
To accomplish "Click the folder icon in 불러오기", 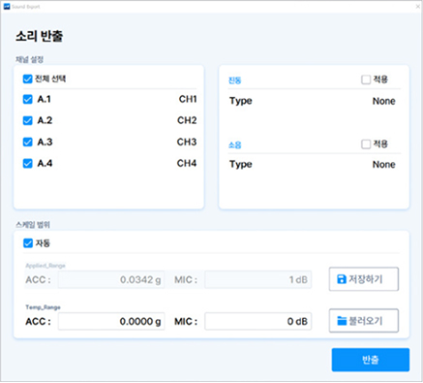I will tap(342, 321).
